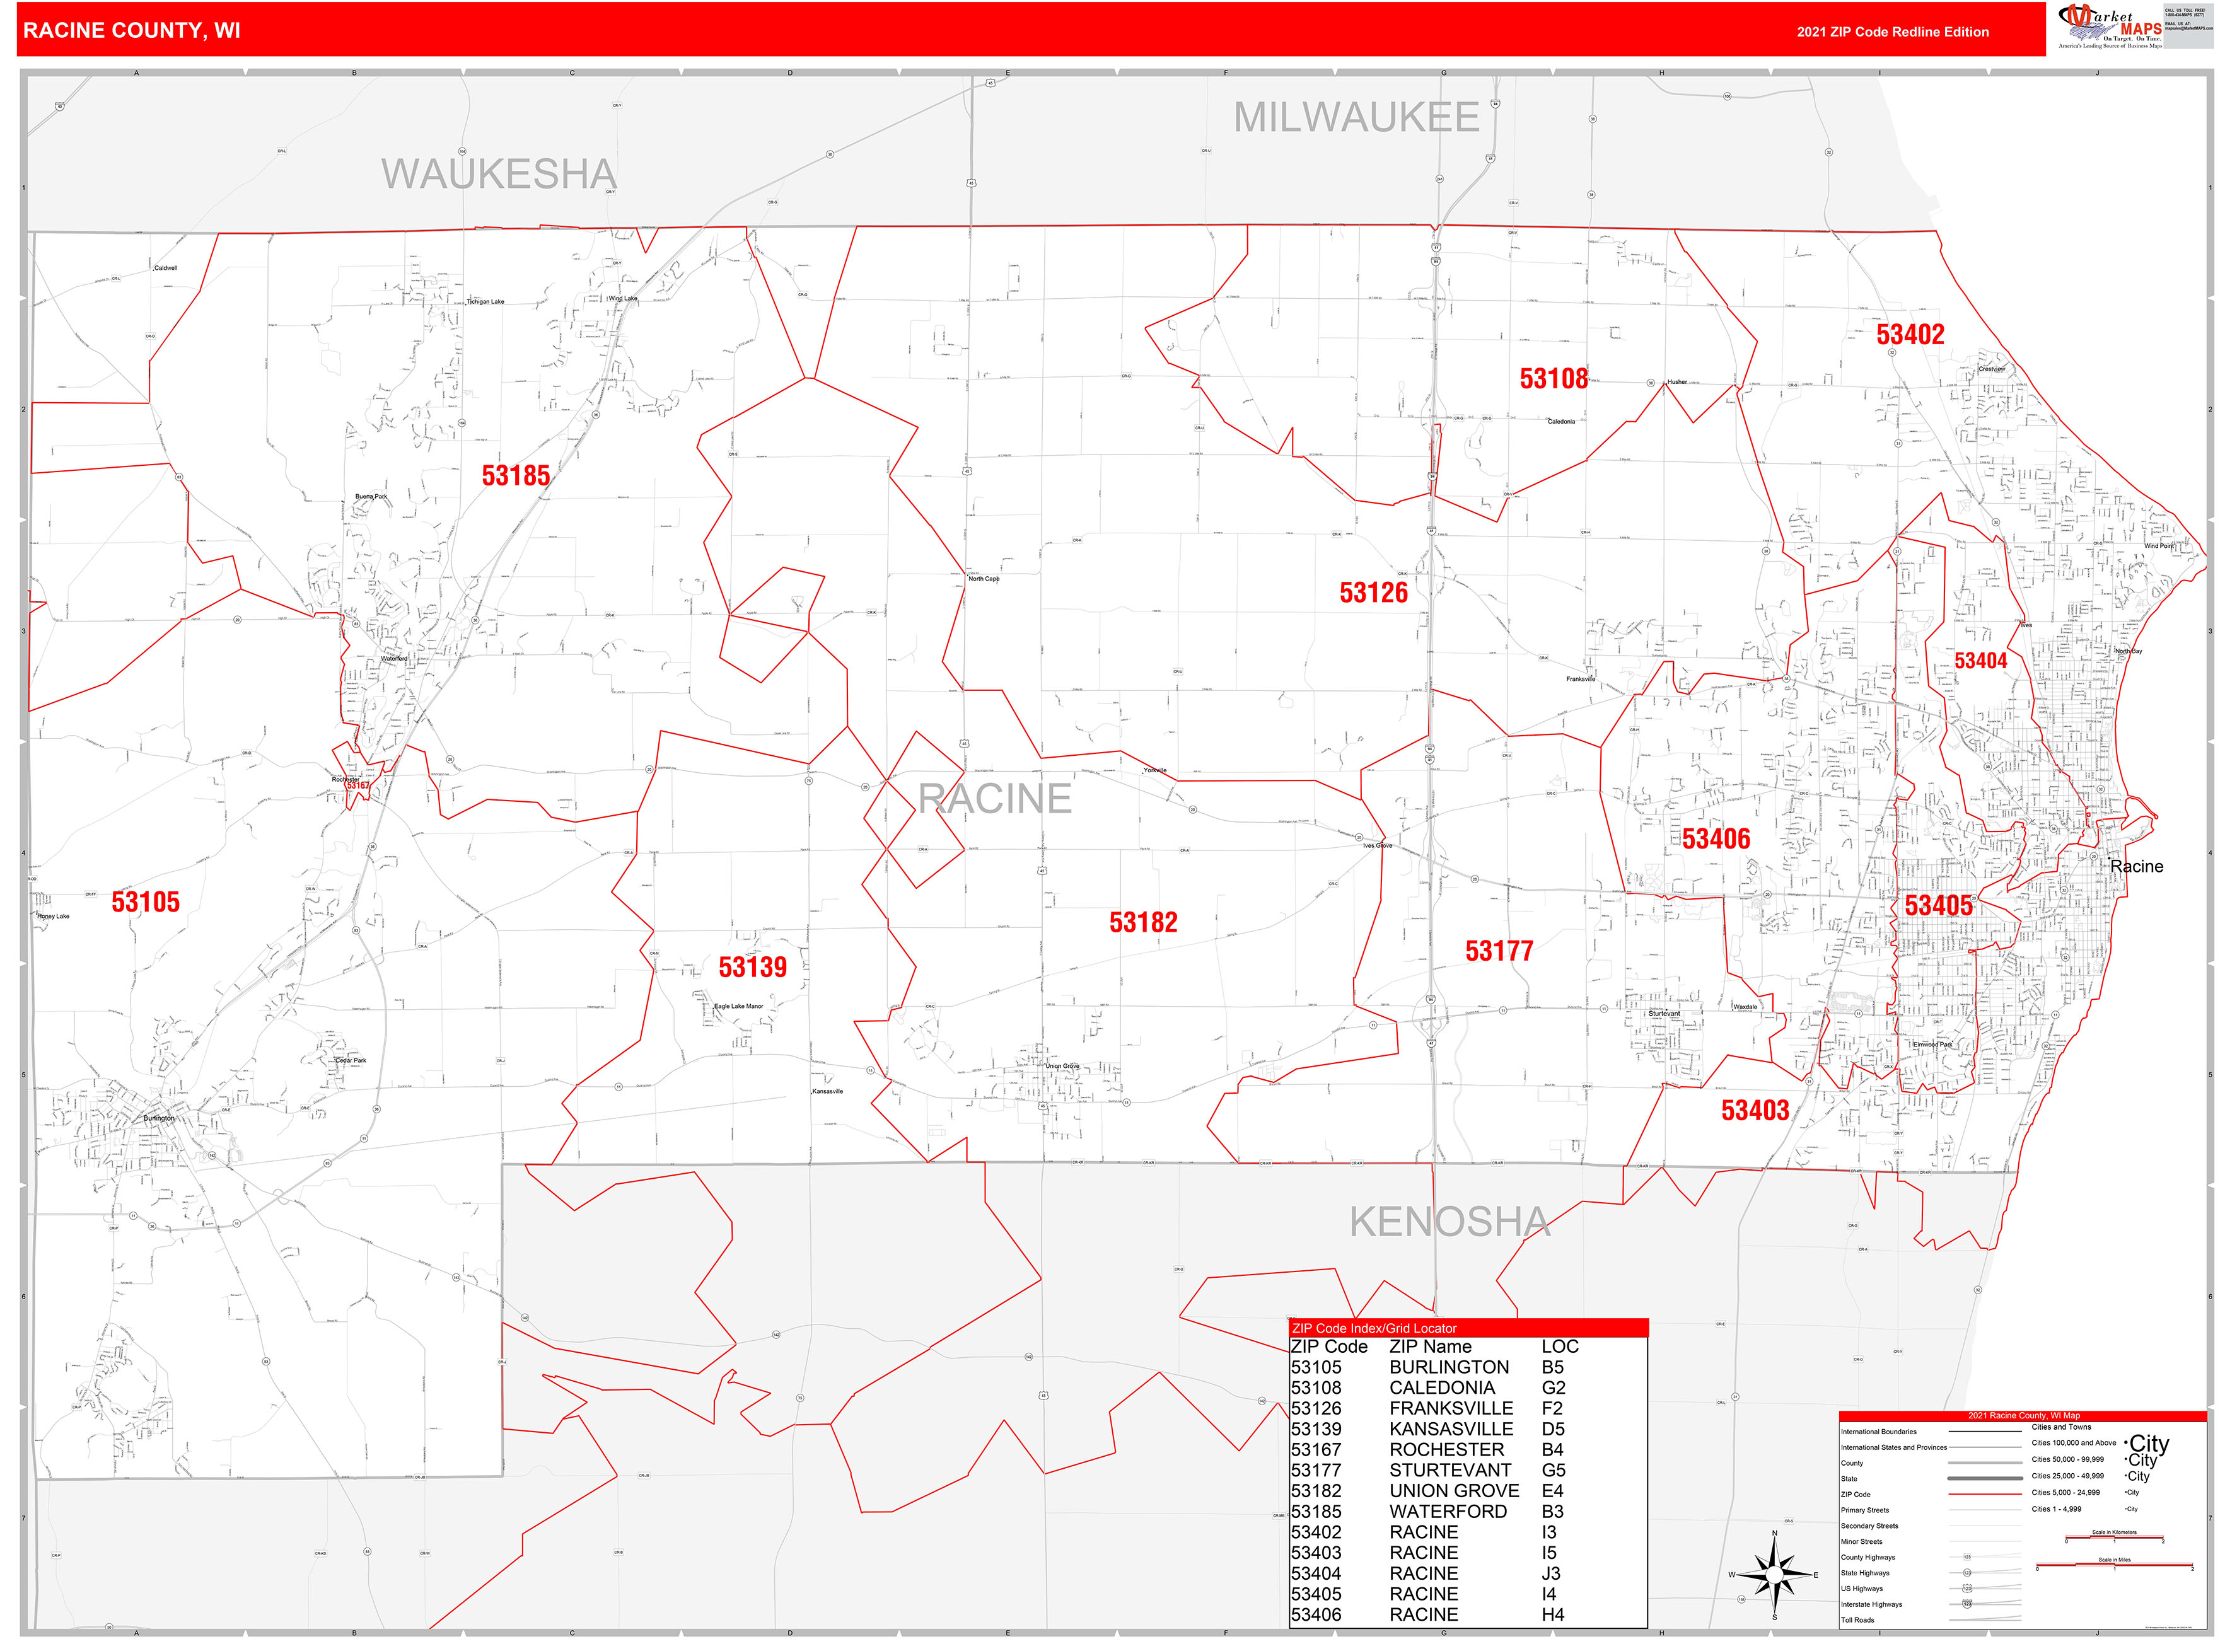This screenshot has height=1639, width=2225.
Task: Click the Union Grove town label on map
Action: (x=1062, y=1067)
